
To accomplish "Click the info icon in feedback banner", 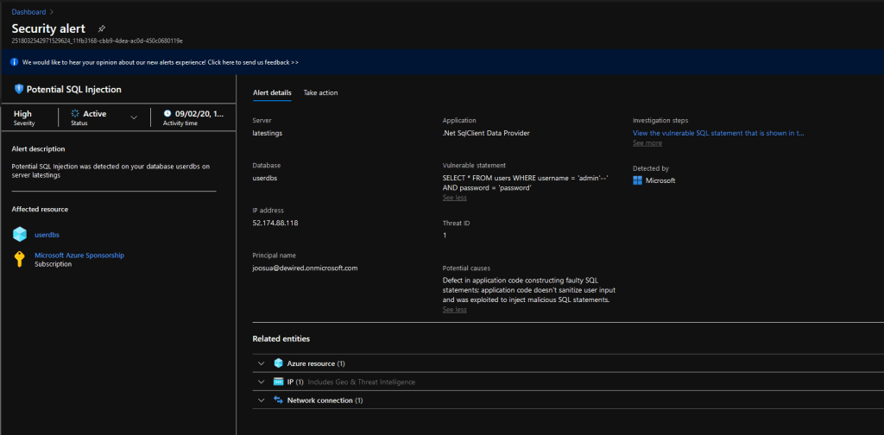I will tap(15, 62).
